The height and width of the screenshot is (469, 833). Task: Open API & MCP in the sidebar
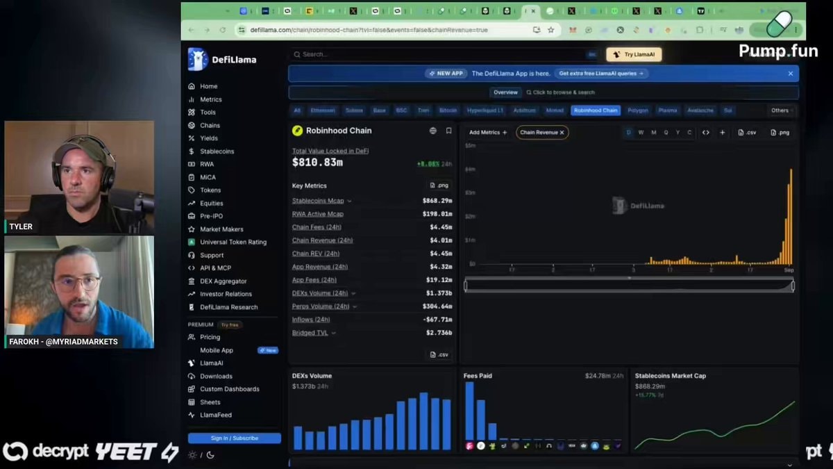(x=215, y=268)
